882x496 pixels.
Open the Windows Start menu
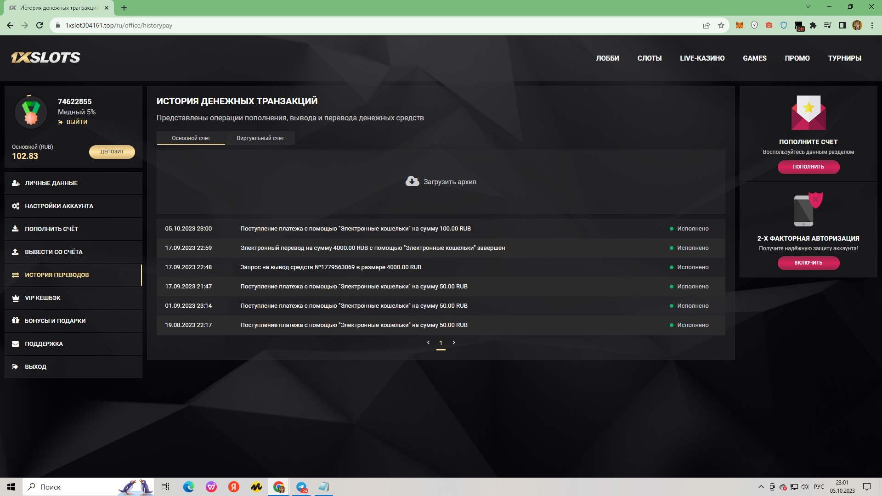point(11,487)
